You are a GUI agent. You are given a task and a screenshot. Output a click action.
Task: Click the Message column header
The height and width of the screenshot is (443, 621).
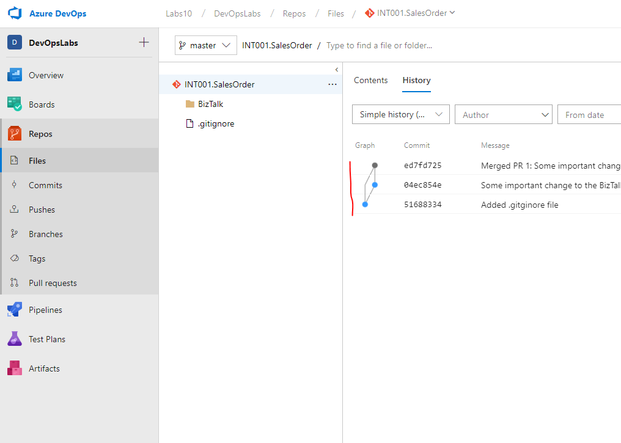[495, 145]
